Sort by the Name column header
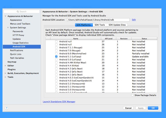Screen dimensions: 166x118 [76, 38]
